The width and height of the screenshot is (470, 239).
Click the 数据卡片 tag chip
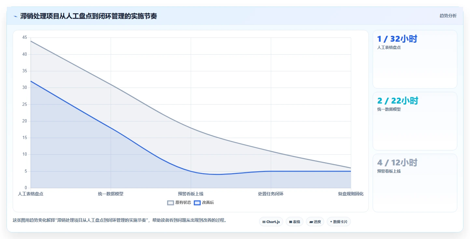point(339,222)
